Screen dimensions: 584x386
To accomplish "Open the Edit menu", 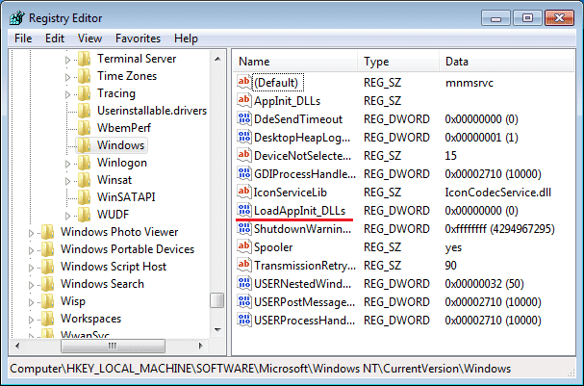I will point(55,39).
